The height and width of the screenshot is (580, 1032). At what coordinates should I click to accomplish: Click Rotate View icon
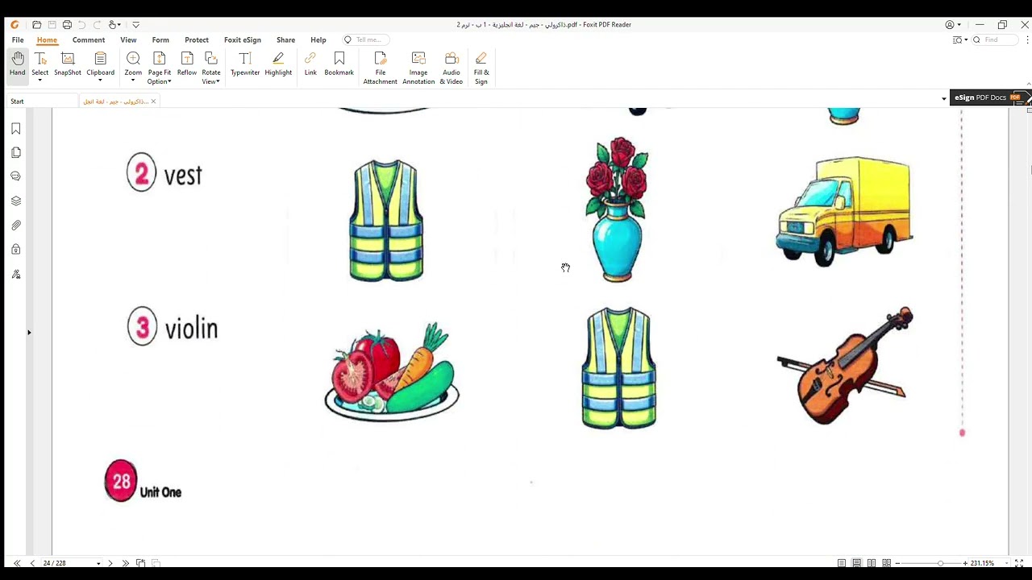(211, 58)
